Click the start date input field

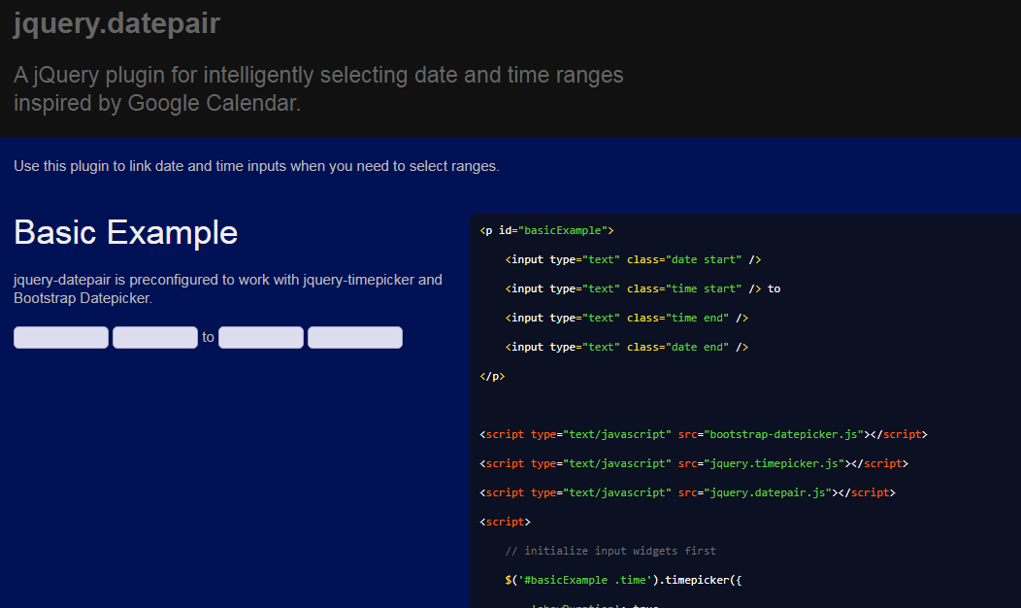click(x=61, y=338)
